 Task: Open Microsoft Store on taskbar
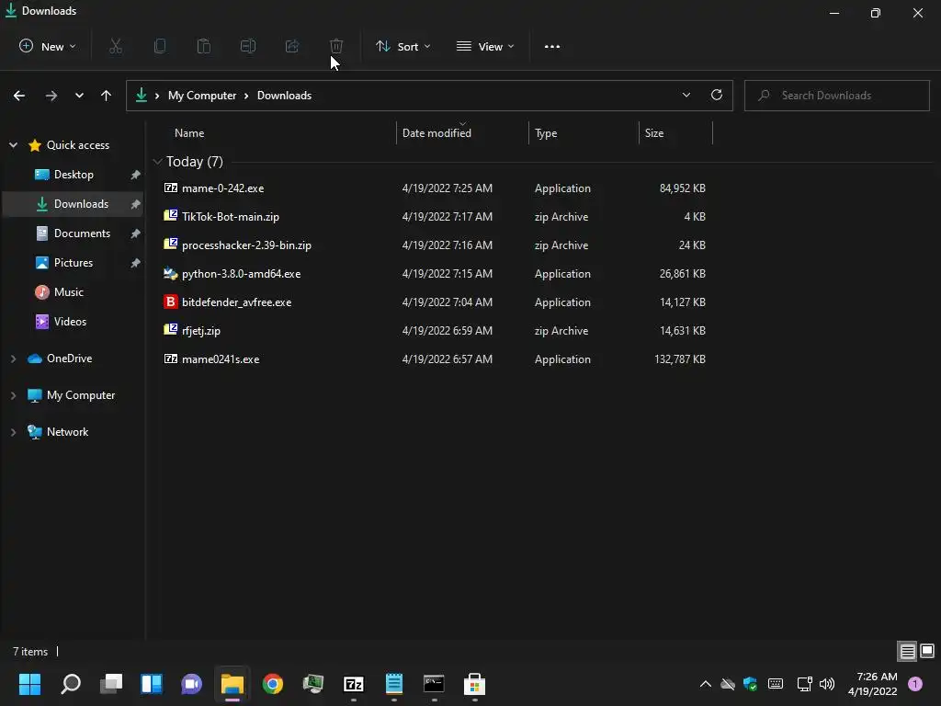tap(475, 684)
